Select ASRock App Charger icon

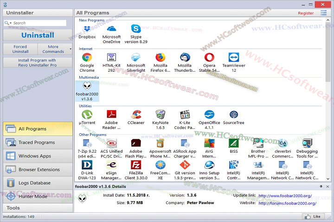pos(185,143)
